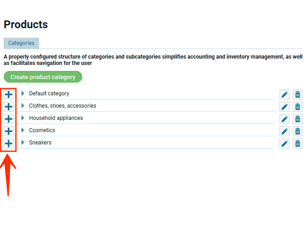Click Create product category button

pos(43,77)
